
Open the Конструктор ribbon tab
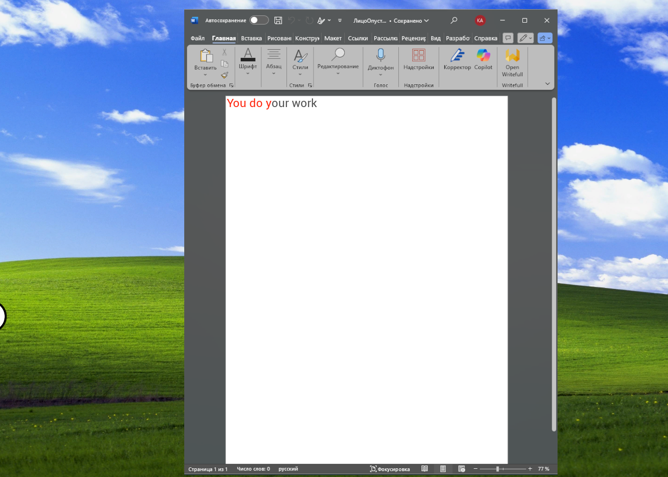tap(307, 38)
